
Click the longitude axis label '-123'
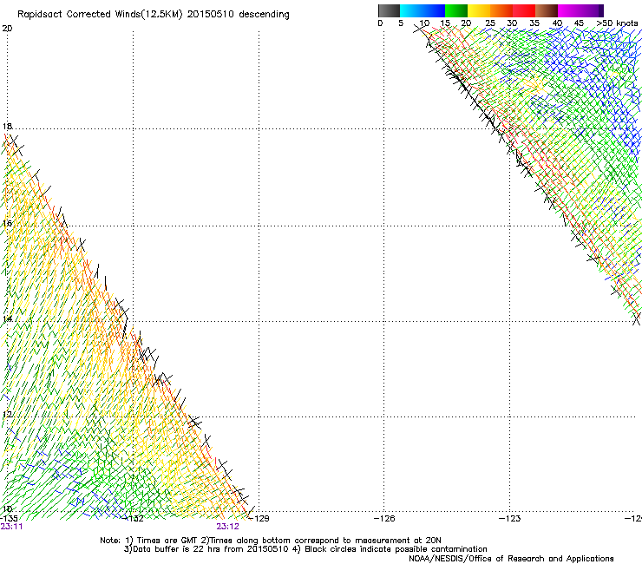[x=510, y=518]
